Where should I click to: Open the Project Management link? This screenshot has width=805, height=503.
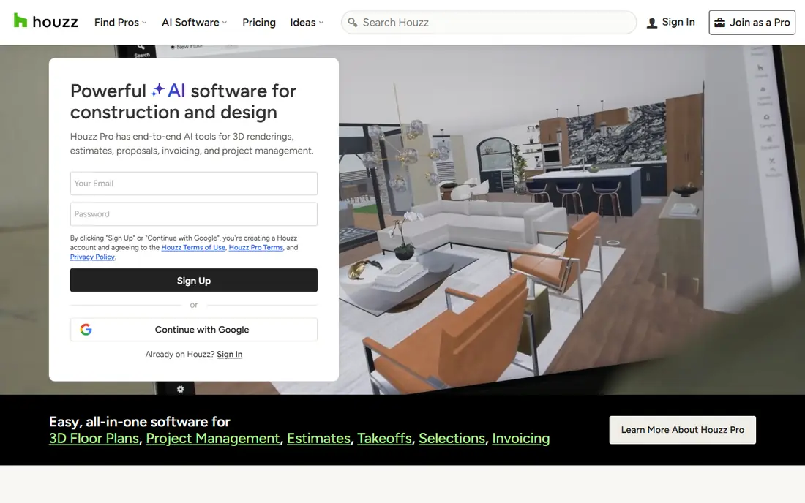click(x=213, y=439)
